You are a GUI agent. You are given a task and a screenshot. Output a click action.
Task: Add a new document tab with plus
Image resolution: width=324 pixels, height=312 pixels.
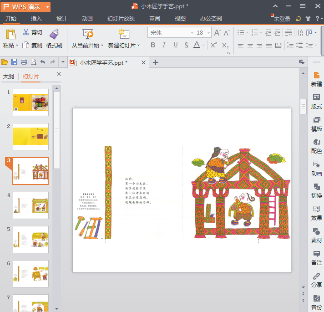click(x=155, y=62)
